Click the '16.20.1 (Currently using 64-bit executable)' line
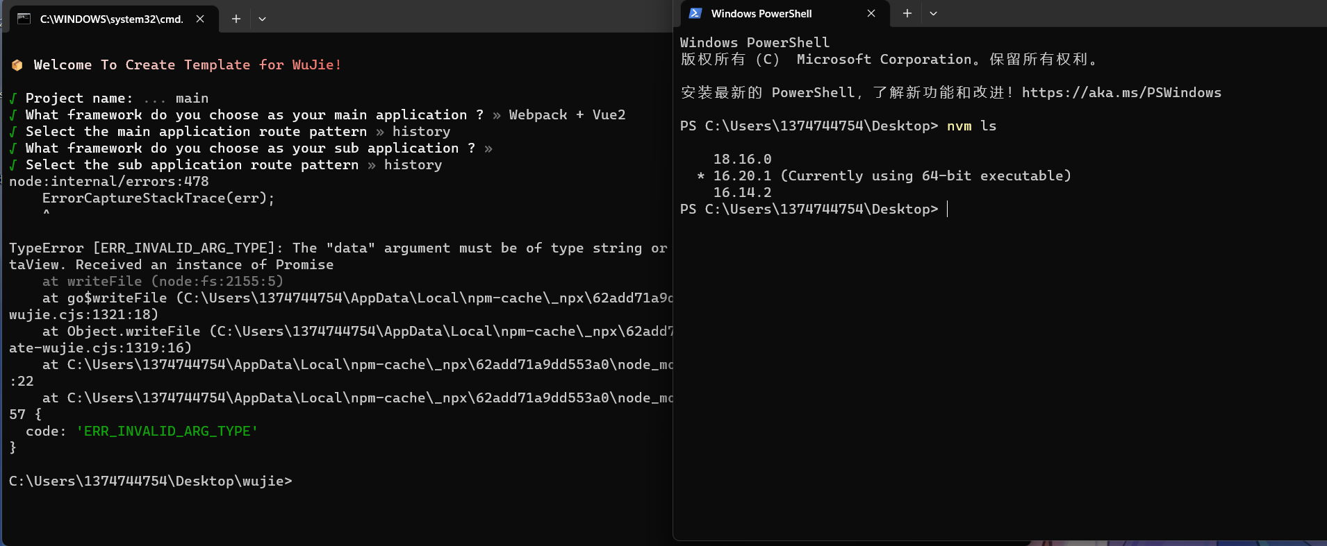 884,176
